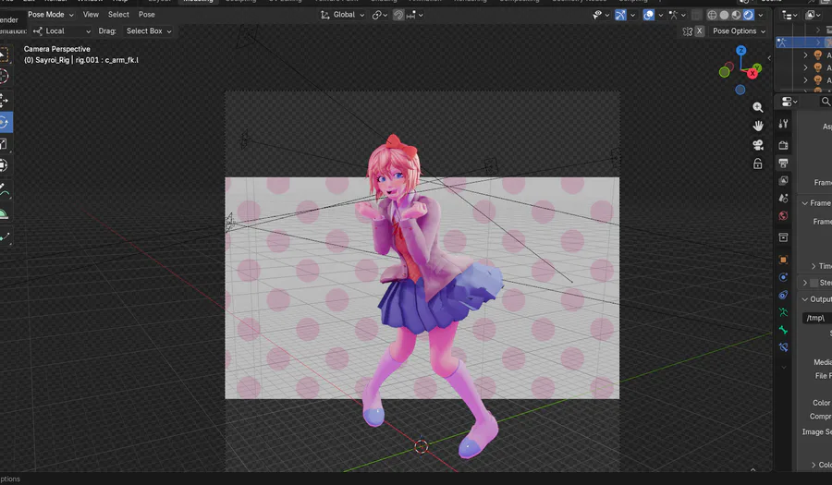The image size is (832, 485).
Task: Open the Scene properties tab
Action: (783, 199)
